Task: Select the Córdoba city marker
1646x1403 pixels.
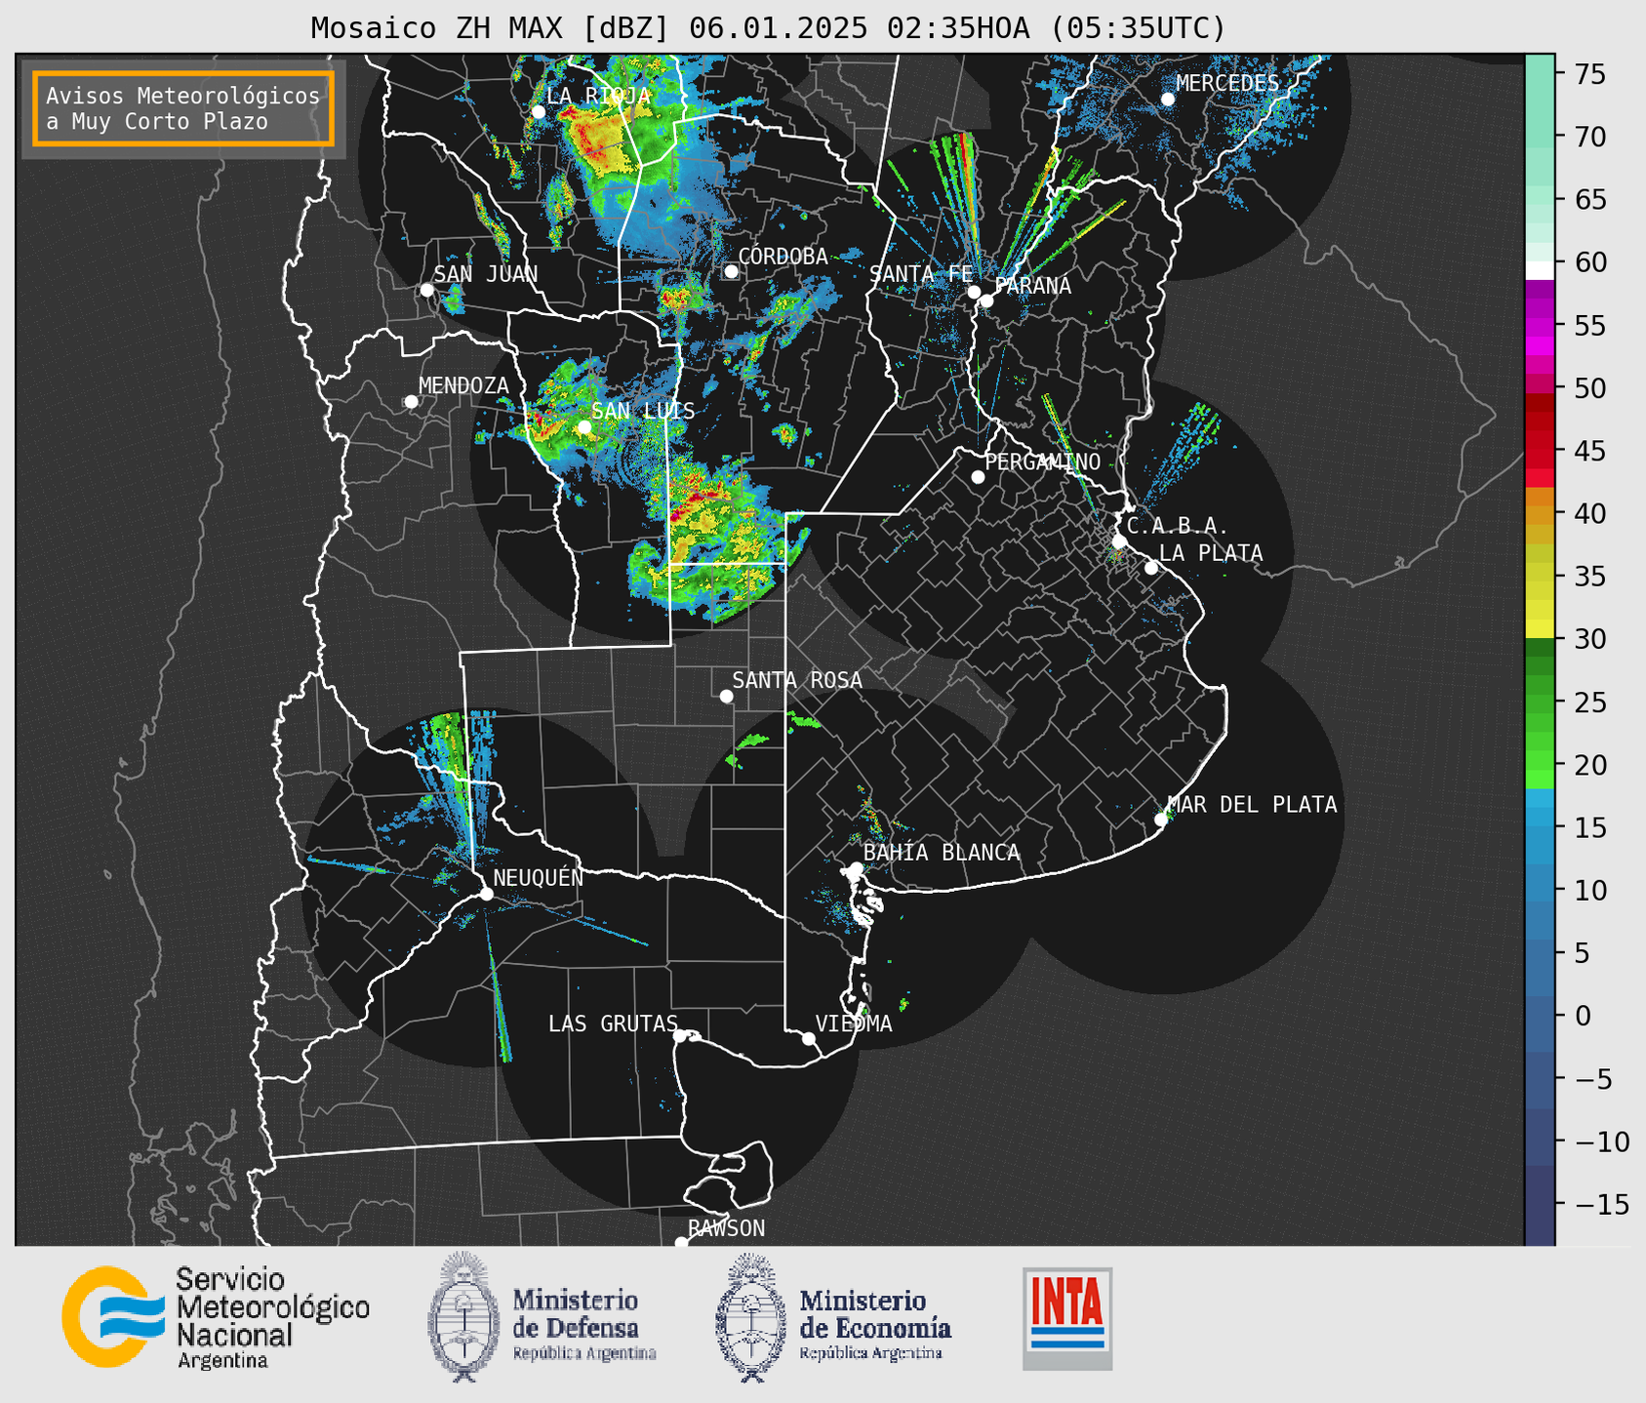Action: pyautogui.click(x=731, y=271)
